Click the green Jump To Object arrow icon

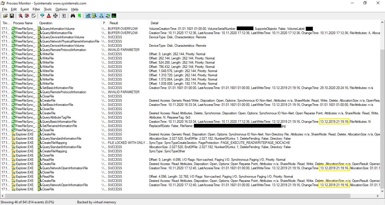79,16
